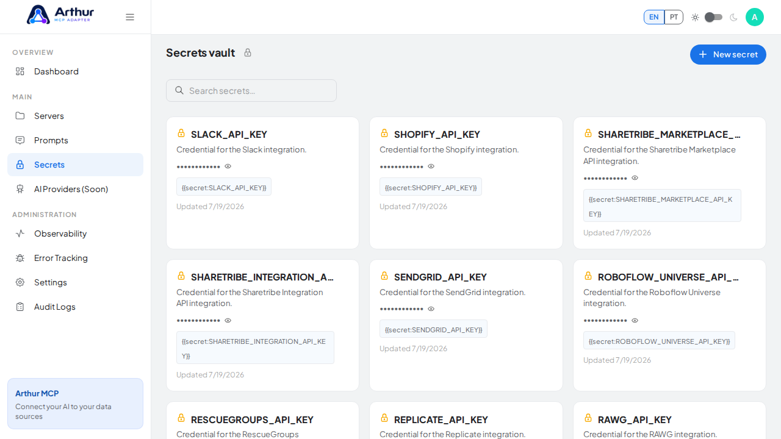
Task: Open the user avatar A menu
Action: (755, 17)
